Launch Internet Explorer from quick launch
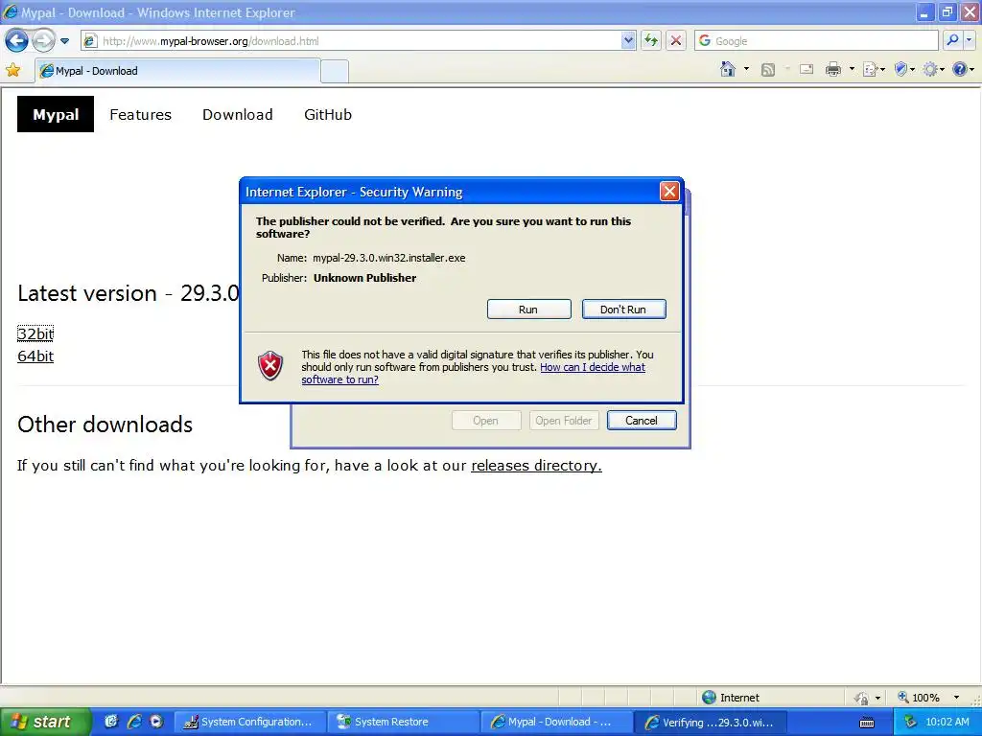 click(134, 722)
